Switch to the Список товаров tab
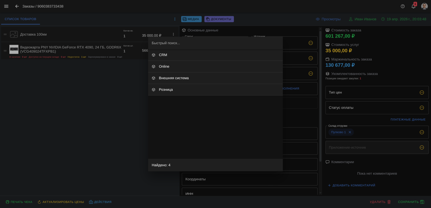Image resolution: width=431 pixels, height=208 pixels. (x=20, y=19)
